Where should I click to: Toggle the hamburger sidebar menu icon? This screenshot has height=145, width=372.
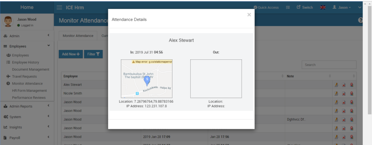pos(59,8)
